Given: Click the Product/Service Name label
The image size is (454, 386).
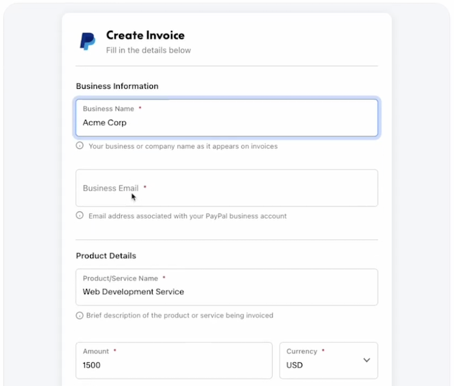Looking at the screenshot, I should (120, 278).
